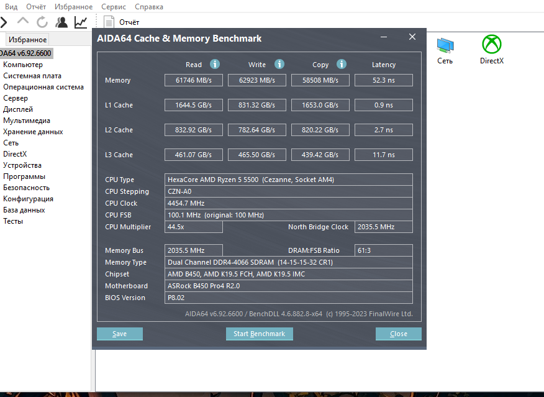Click the Memory Read value 61746 MB/s
The image size is (544, 397).
pyautogui.click(x=194, y=80)
